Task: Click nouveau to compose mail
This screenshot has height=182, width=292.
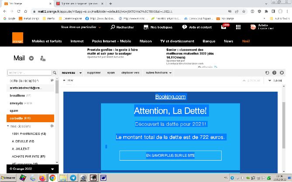Action: point(68,73)
